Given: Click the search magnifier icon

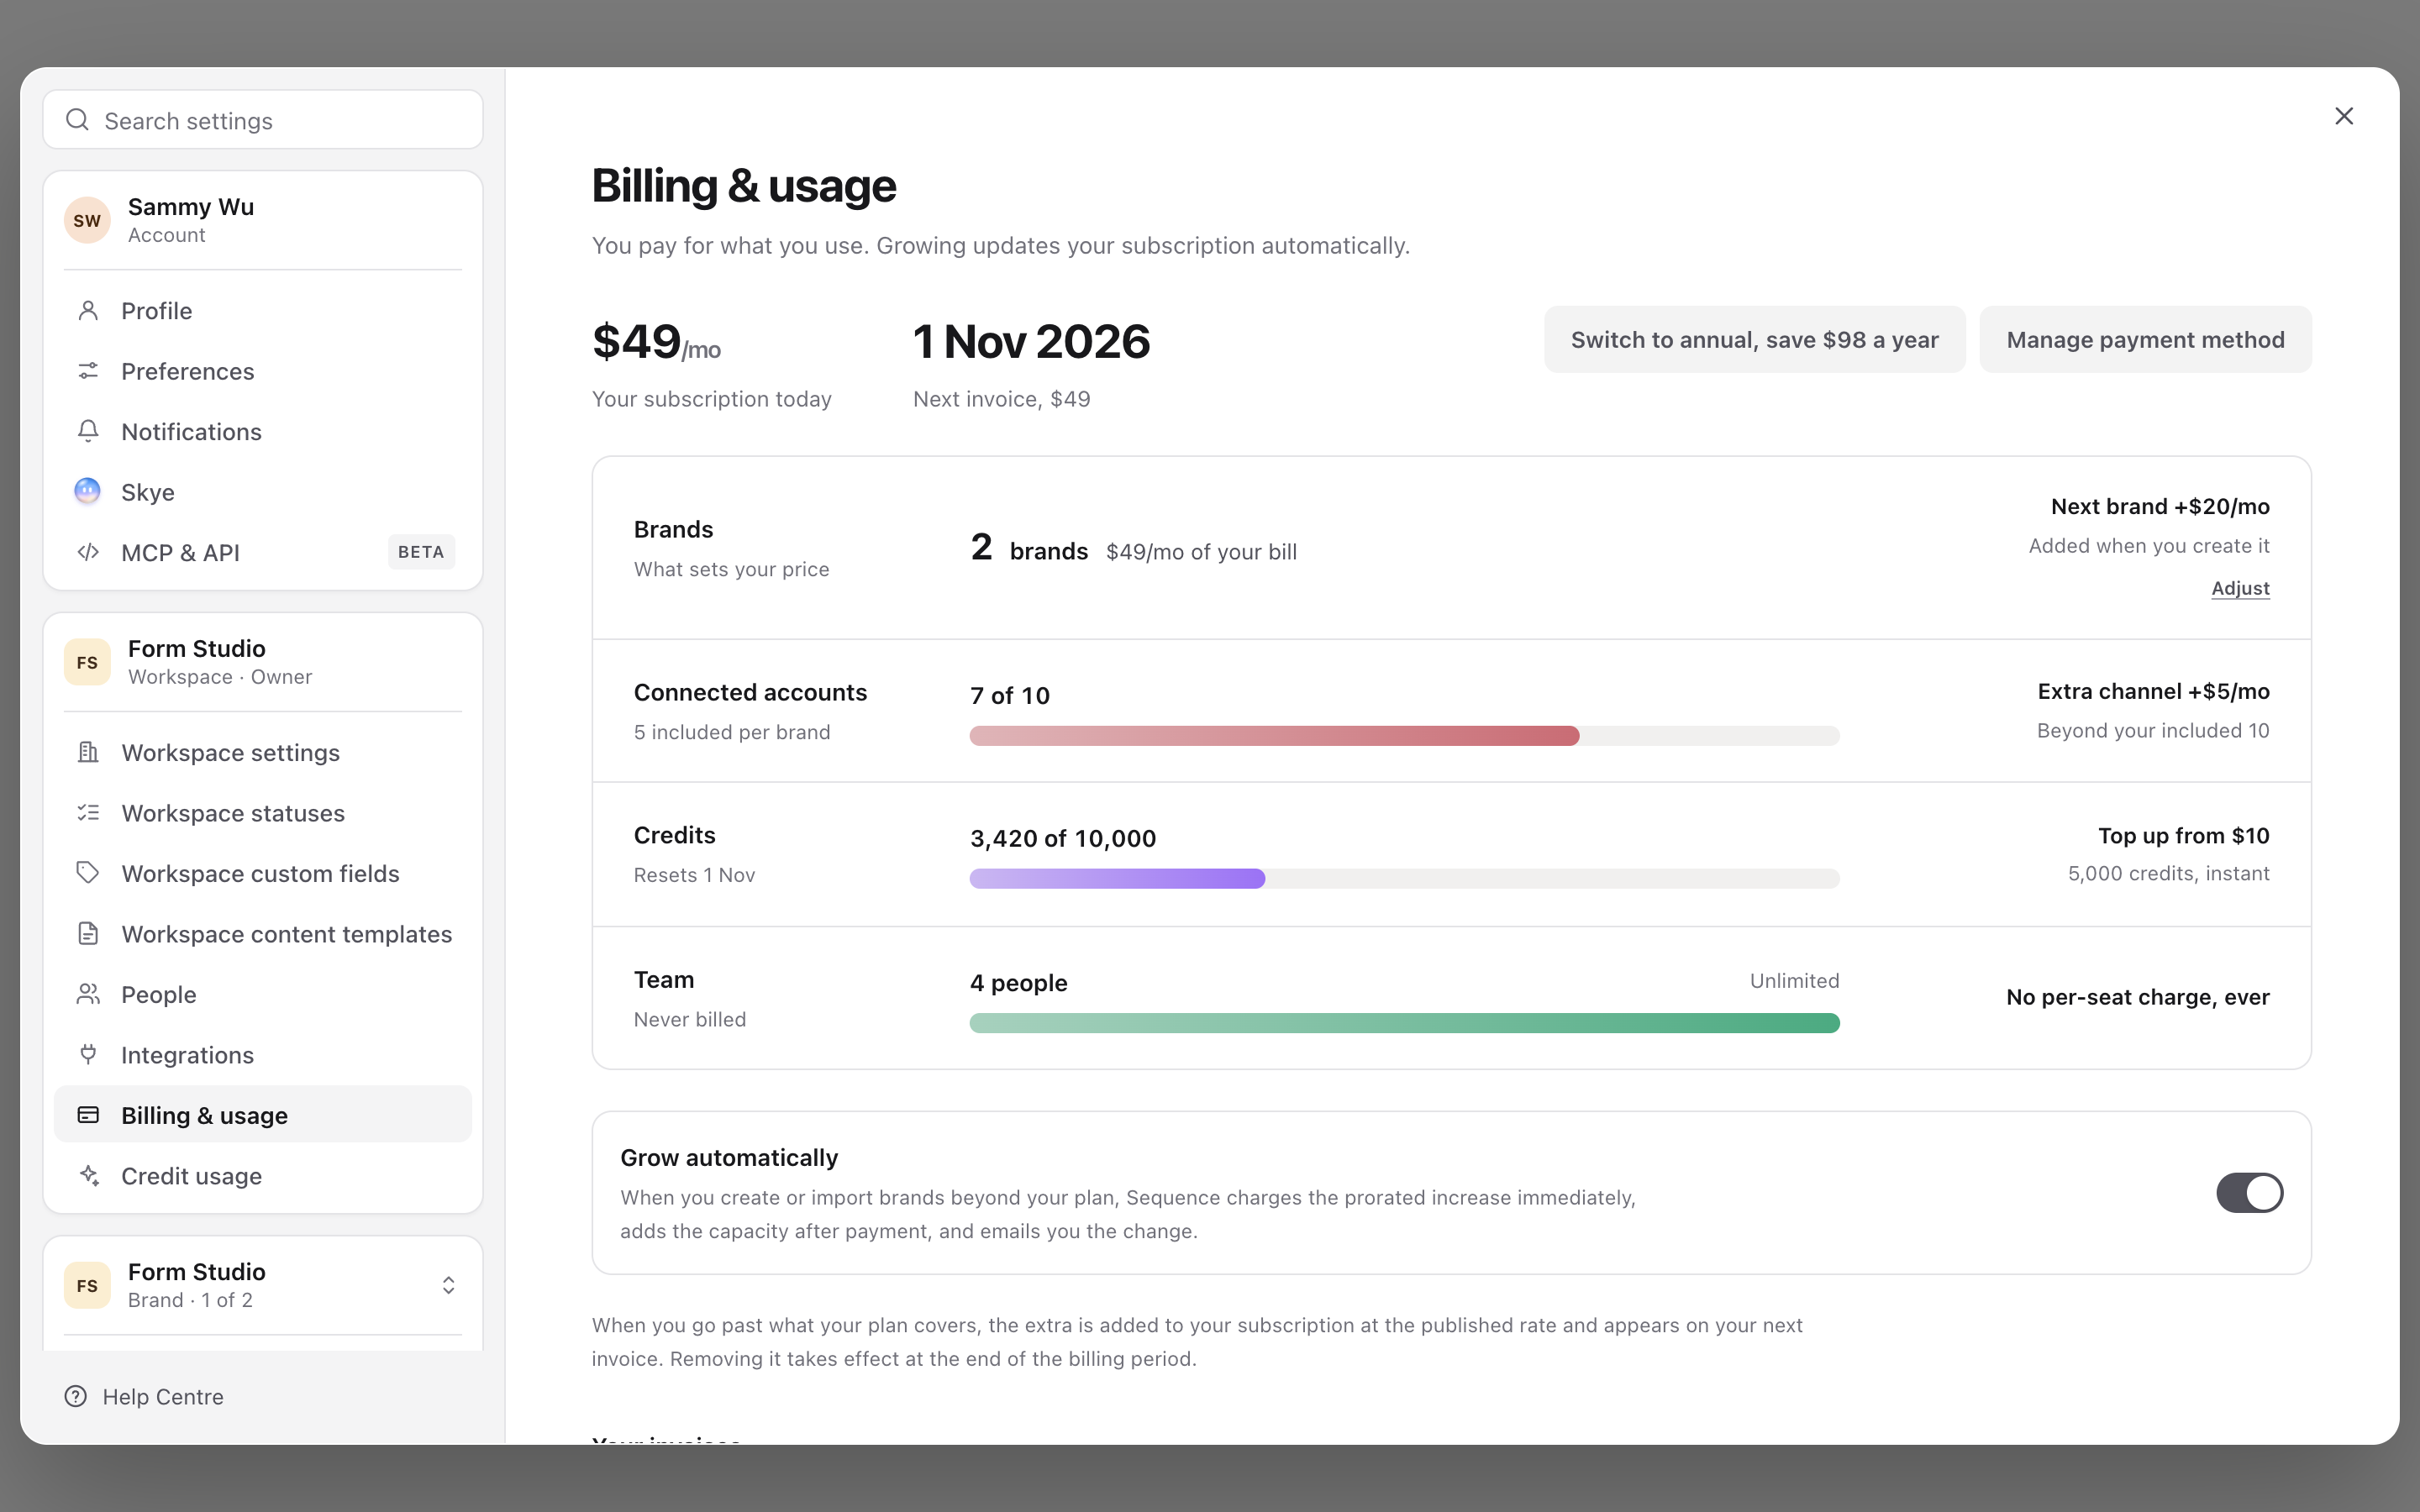Looking at the screenshot, I should 77,120.
